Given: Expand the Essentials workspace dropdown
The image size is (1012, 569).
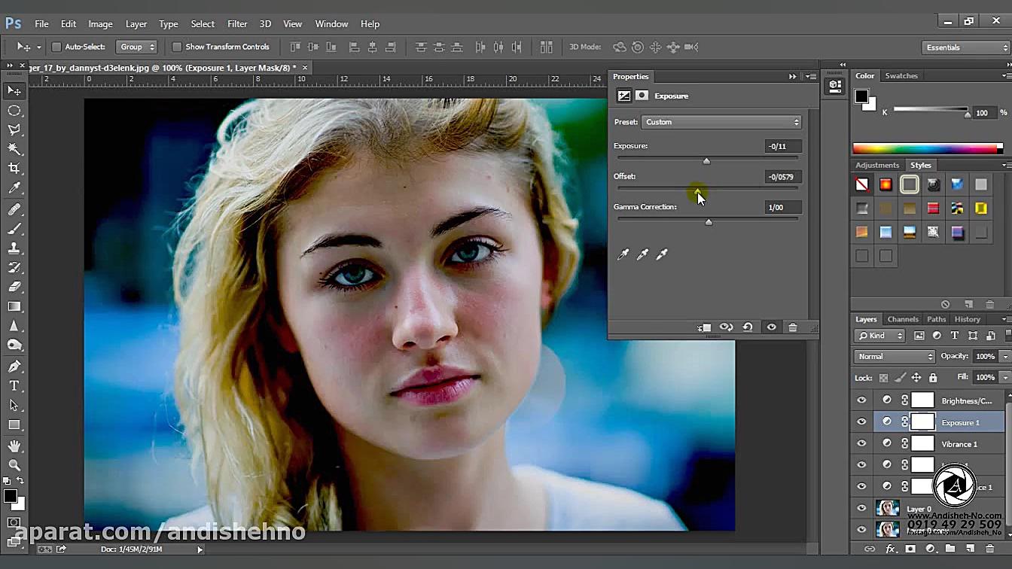Looking at the screenshot, I should [965, 47].
